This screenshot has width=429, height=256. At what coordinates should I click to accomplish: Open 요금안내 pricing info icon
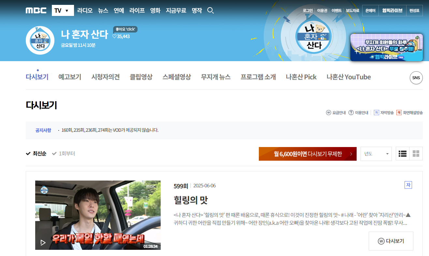329,112
